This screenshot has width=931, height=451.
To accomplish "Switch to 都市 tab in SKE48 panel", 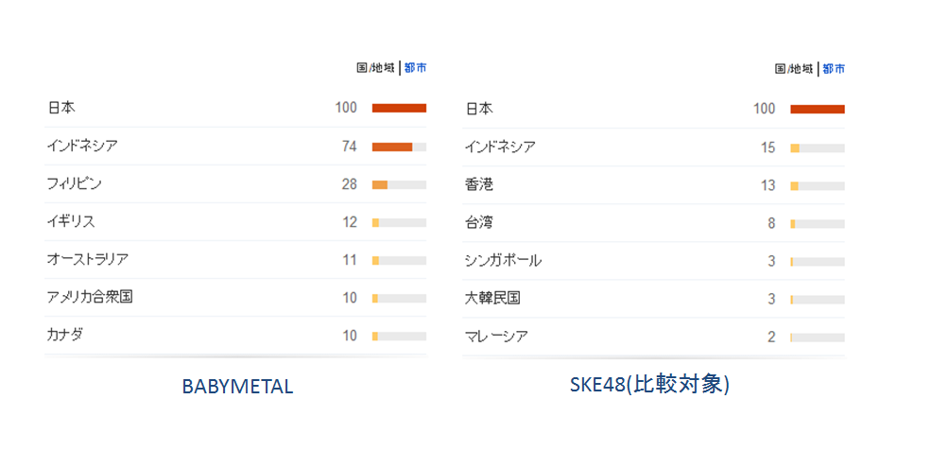I will (x=834, y=69).
